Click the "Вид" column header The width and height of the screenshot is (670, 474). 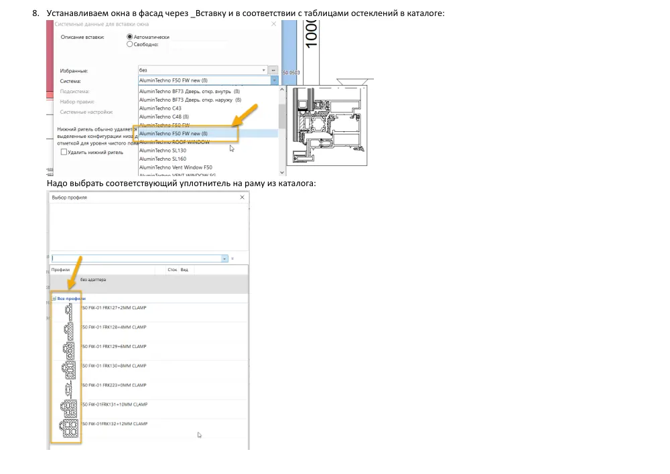184,270
